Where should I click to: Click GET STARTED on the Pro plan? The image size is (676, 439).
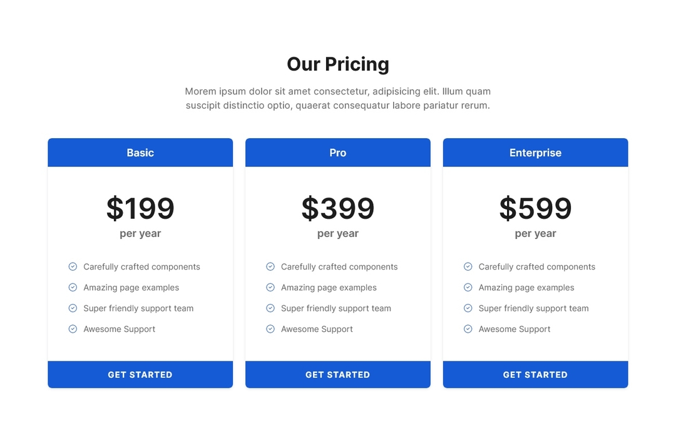[x=338, y=375]
